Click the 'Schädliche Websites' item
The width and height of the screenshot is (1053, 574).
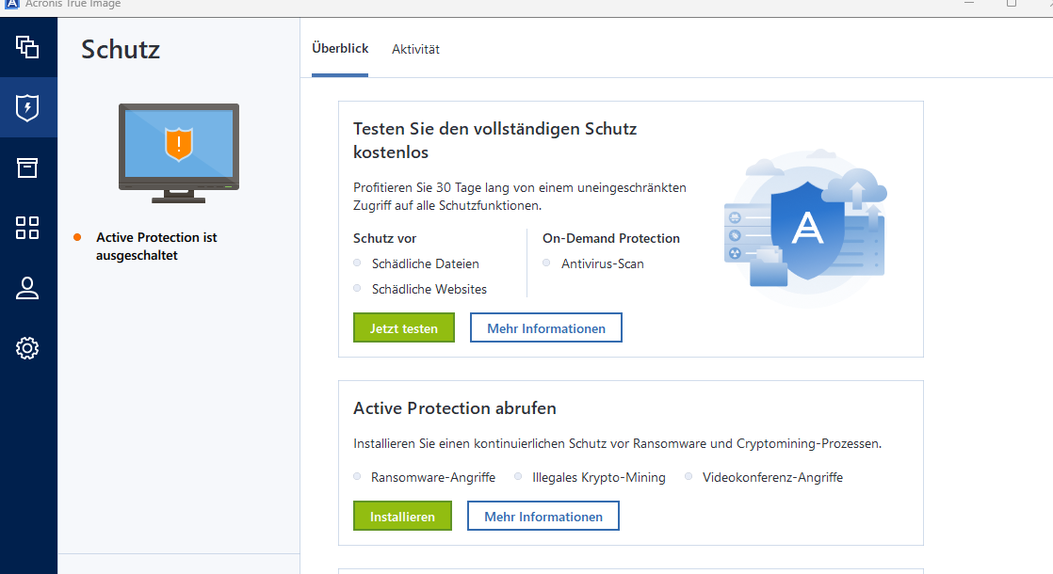click(429, 289)
